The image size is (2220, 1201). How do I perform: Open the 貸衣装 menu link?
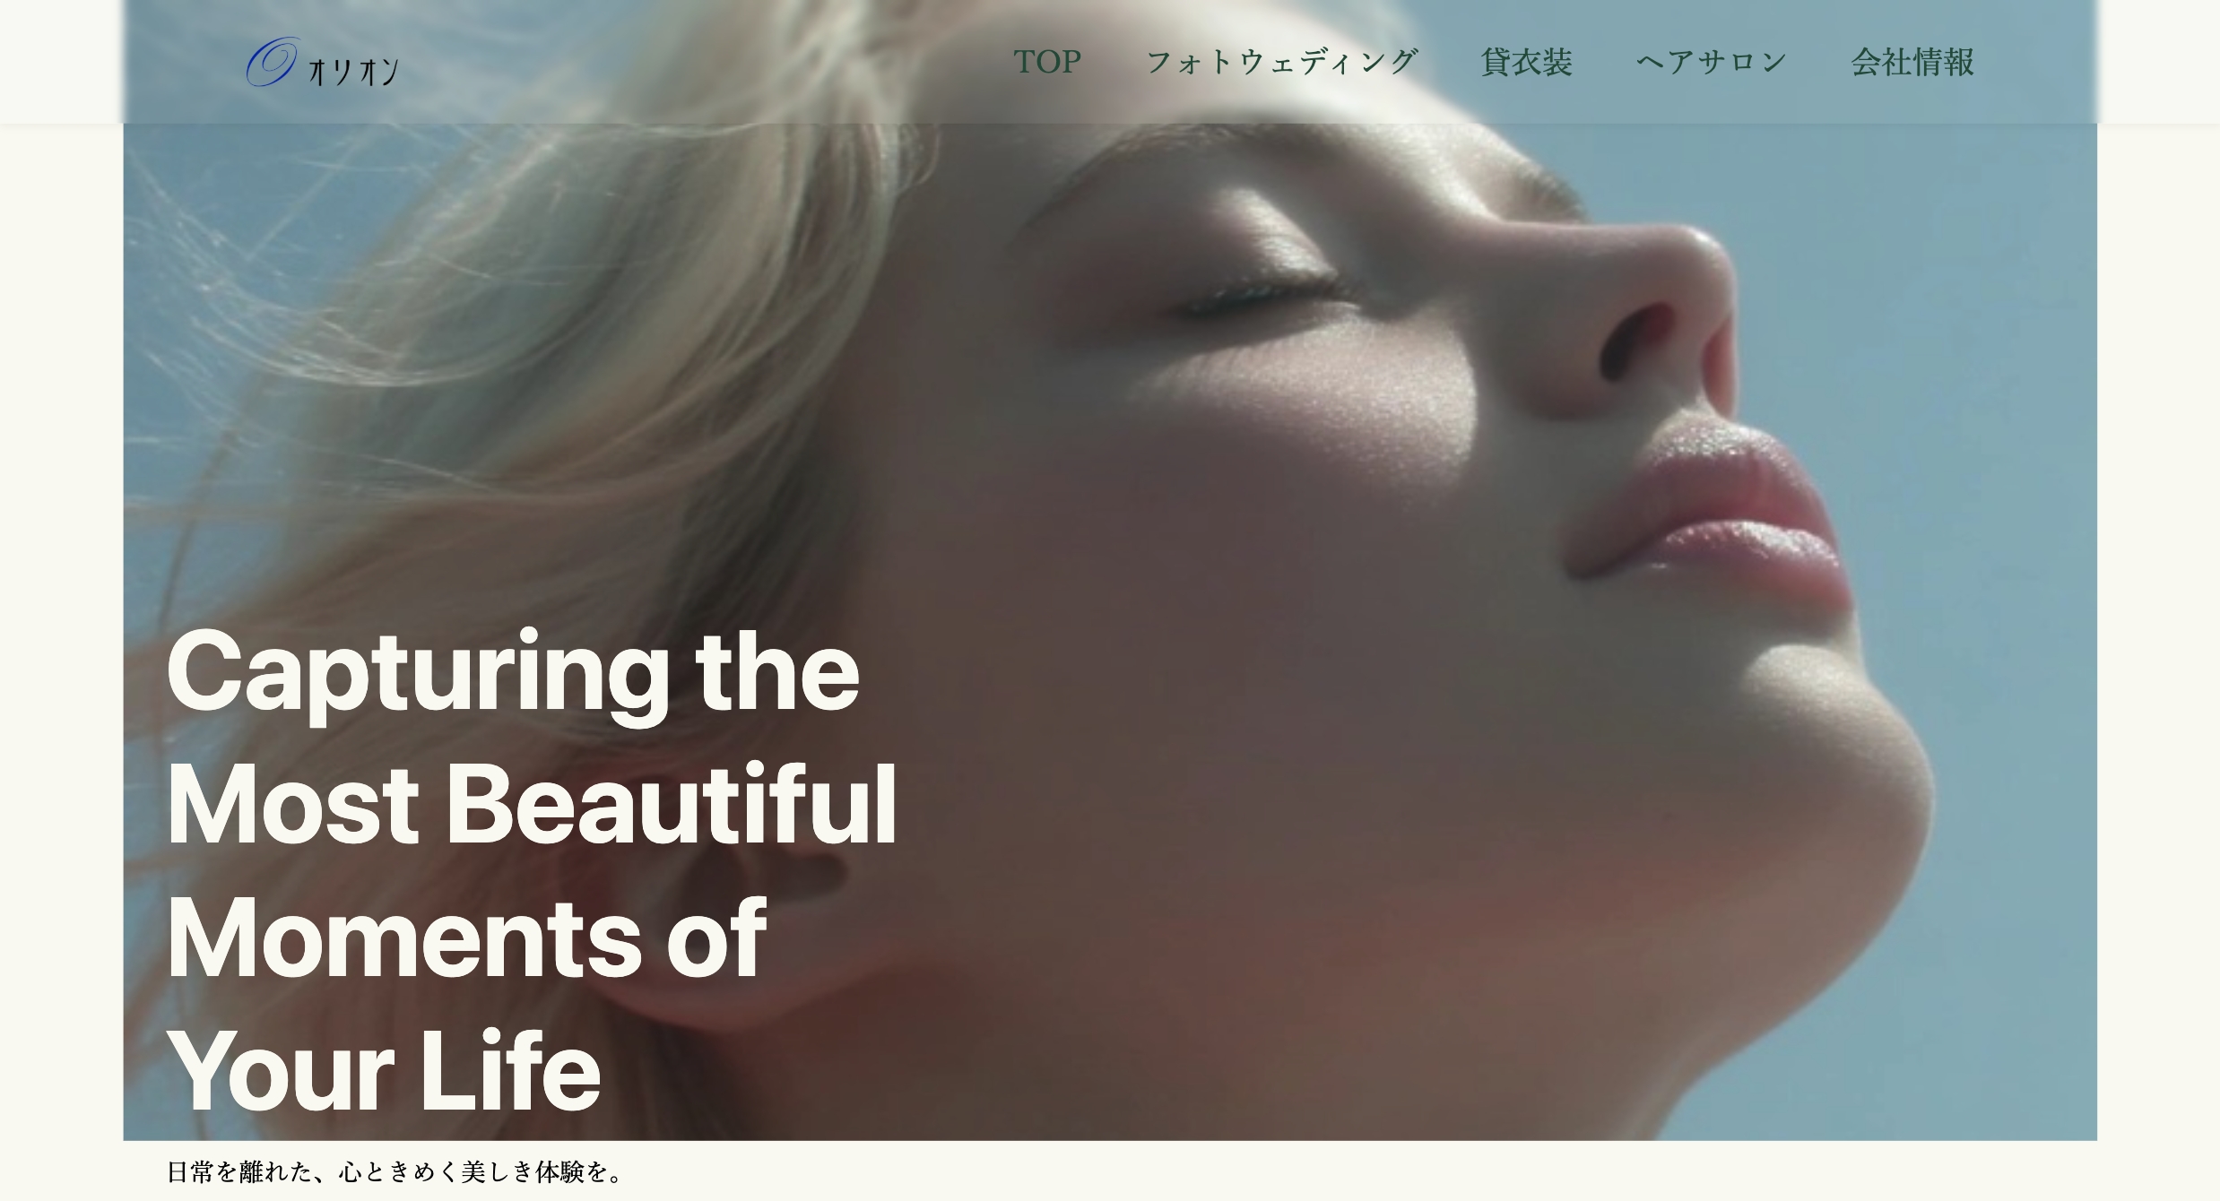(x=1526, y=62)
